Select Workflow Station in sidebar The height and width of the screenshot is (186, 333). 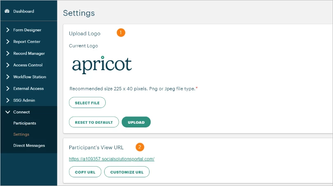click(x=29, y=77)
